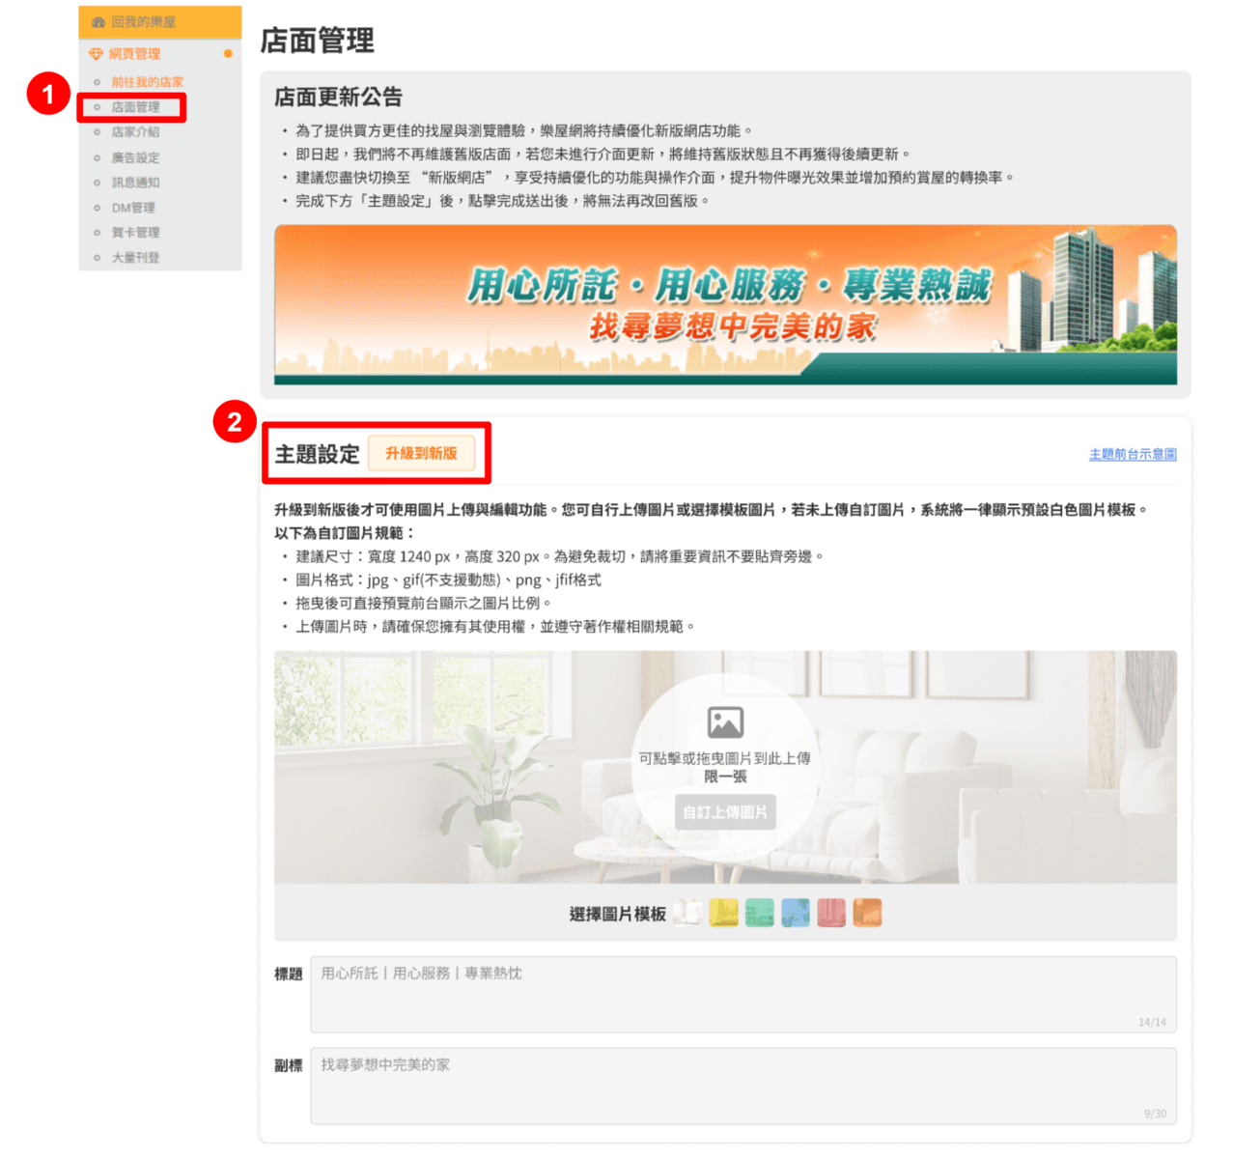1233x1159 pixels.
Task: Click the 店面更新公告 heading
Action: (x=338, y=97)
